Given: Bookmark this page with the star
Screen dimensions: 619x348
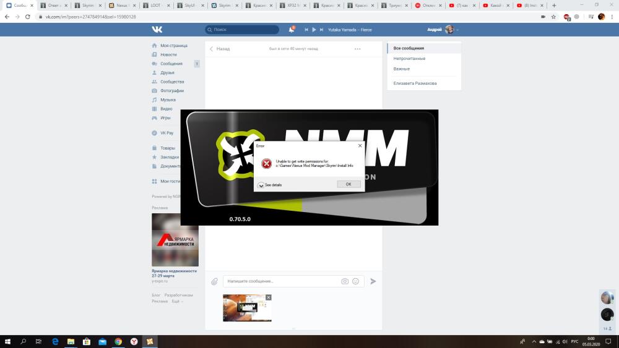Looking at the screenshot, I should [x=553, y=17].
